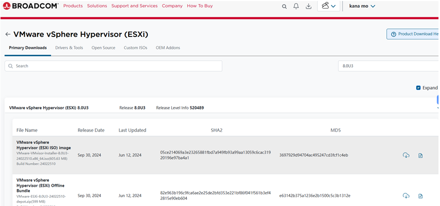Switch to the Open Source tab

pyautogui.click(x=103, y=48)
